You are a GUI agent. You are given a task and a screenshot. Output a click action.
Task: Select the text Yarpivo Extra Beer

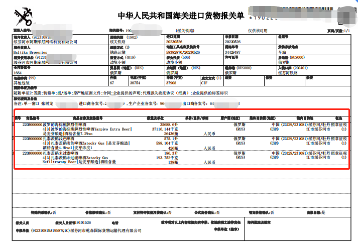point(112,129)
